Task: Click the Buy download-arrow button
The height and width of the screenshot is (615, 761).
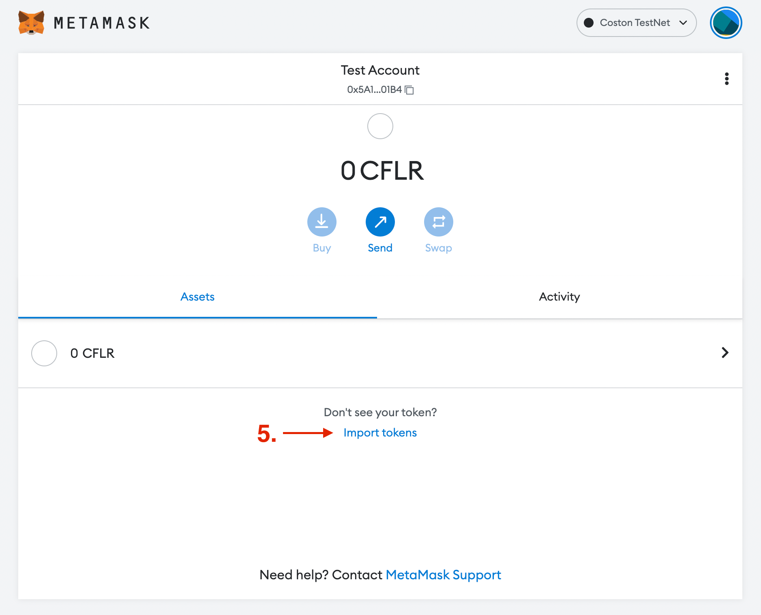Action: [x=322, y=222]
